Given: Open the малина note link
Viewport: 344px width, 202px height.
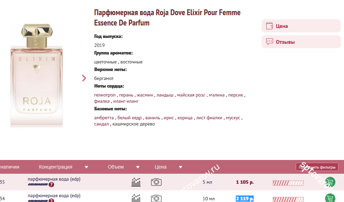Looking at the screenshot, I should (217, 95).
